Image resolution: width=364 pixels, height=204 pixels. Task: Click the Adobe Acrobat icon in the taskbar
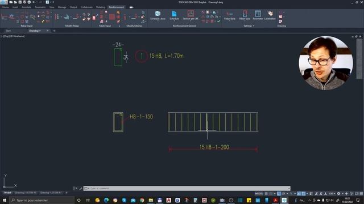[x=275, y=200]
